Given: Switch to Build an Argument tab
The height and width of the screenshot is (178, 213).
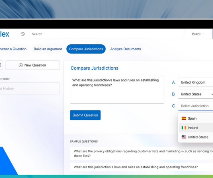Looking at the screenshot, I should pyautogui.click(x=48, y=49).
